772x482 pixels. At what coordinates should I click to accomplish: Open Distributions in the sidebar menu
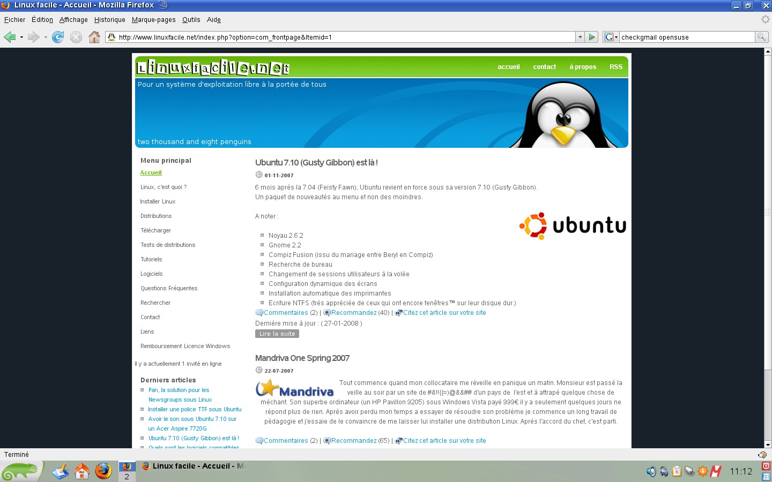(x=156, y=216)
